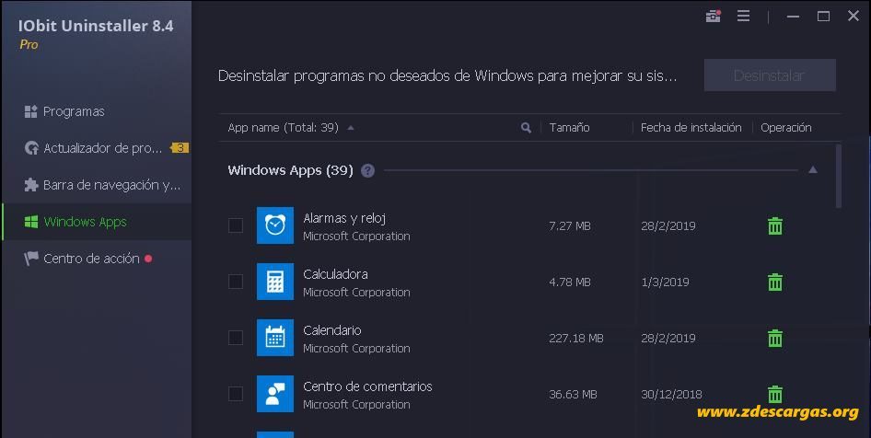This screenshot has width=871, height=438.
Task: Click the Calendario app icon
Action: coord(275,338)
